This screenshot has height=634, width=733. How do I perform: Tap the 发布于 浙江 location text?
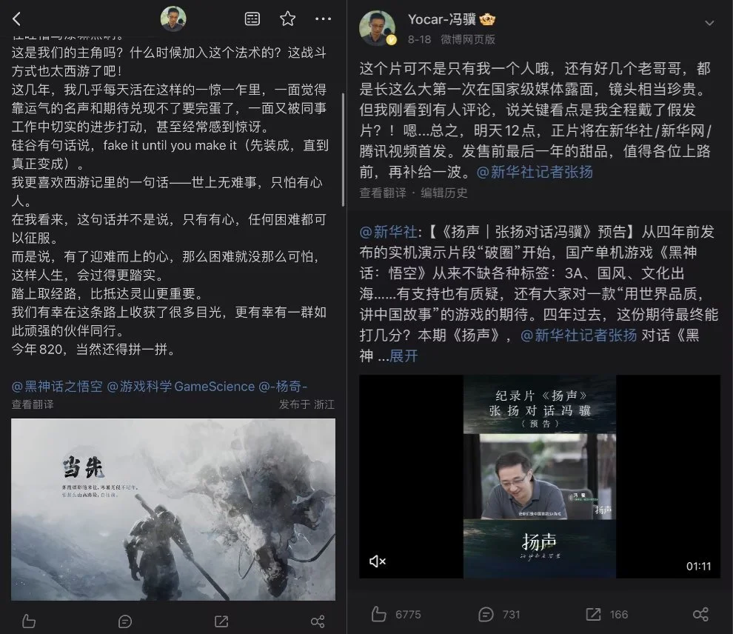307,404
